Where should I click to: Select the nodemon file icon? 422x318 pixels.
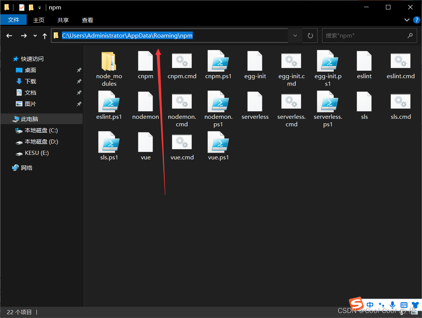[x=145, y=102]
